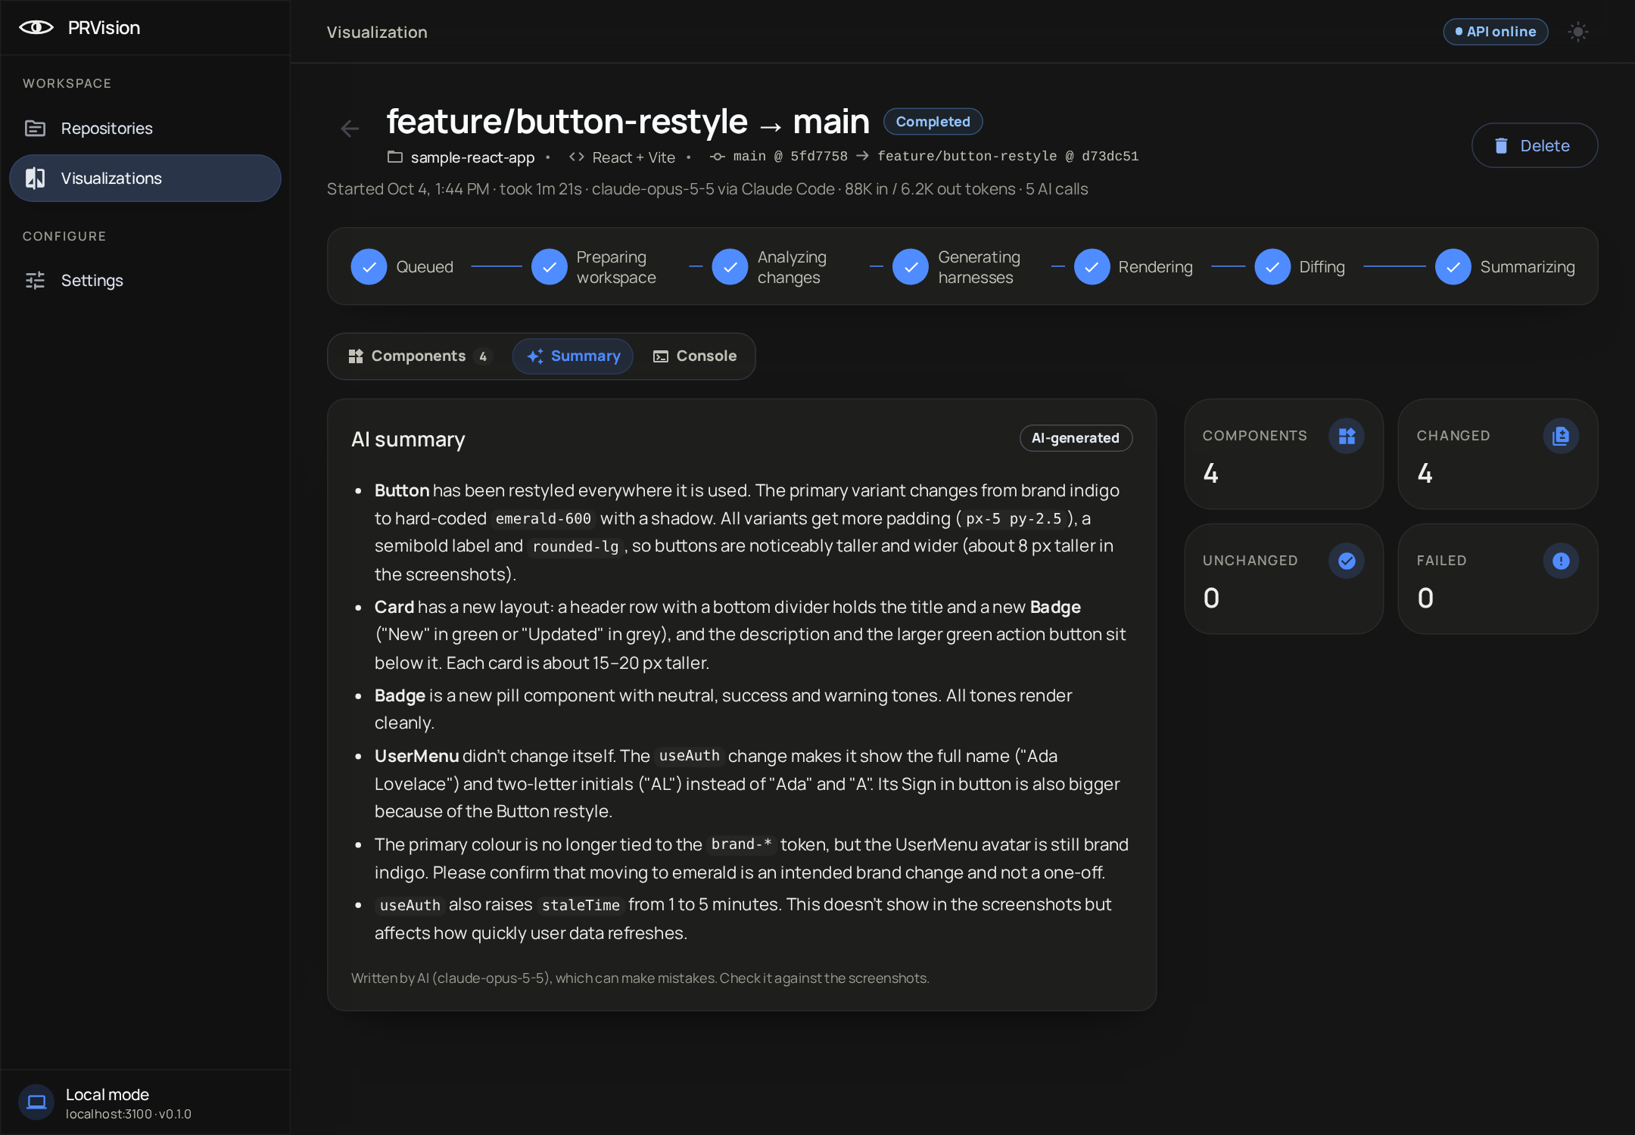The height and width of the screenshot is (1135, 1635).
Task: Click the Rendering step checkmark
Action: point(1092,267)
